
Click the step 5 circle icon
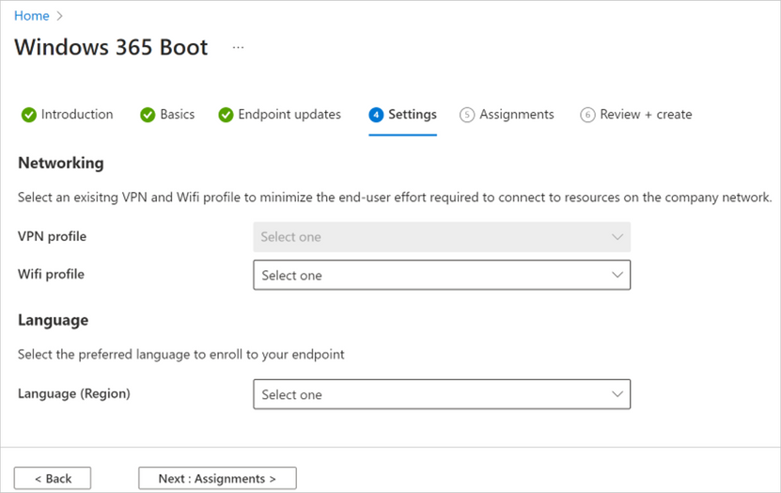pos(467,115)
